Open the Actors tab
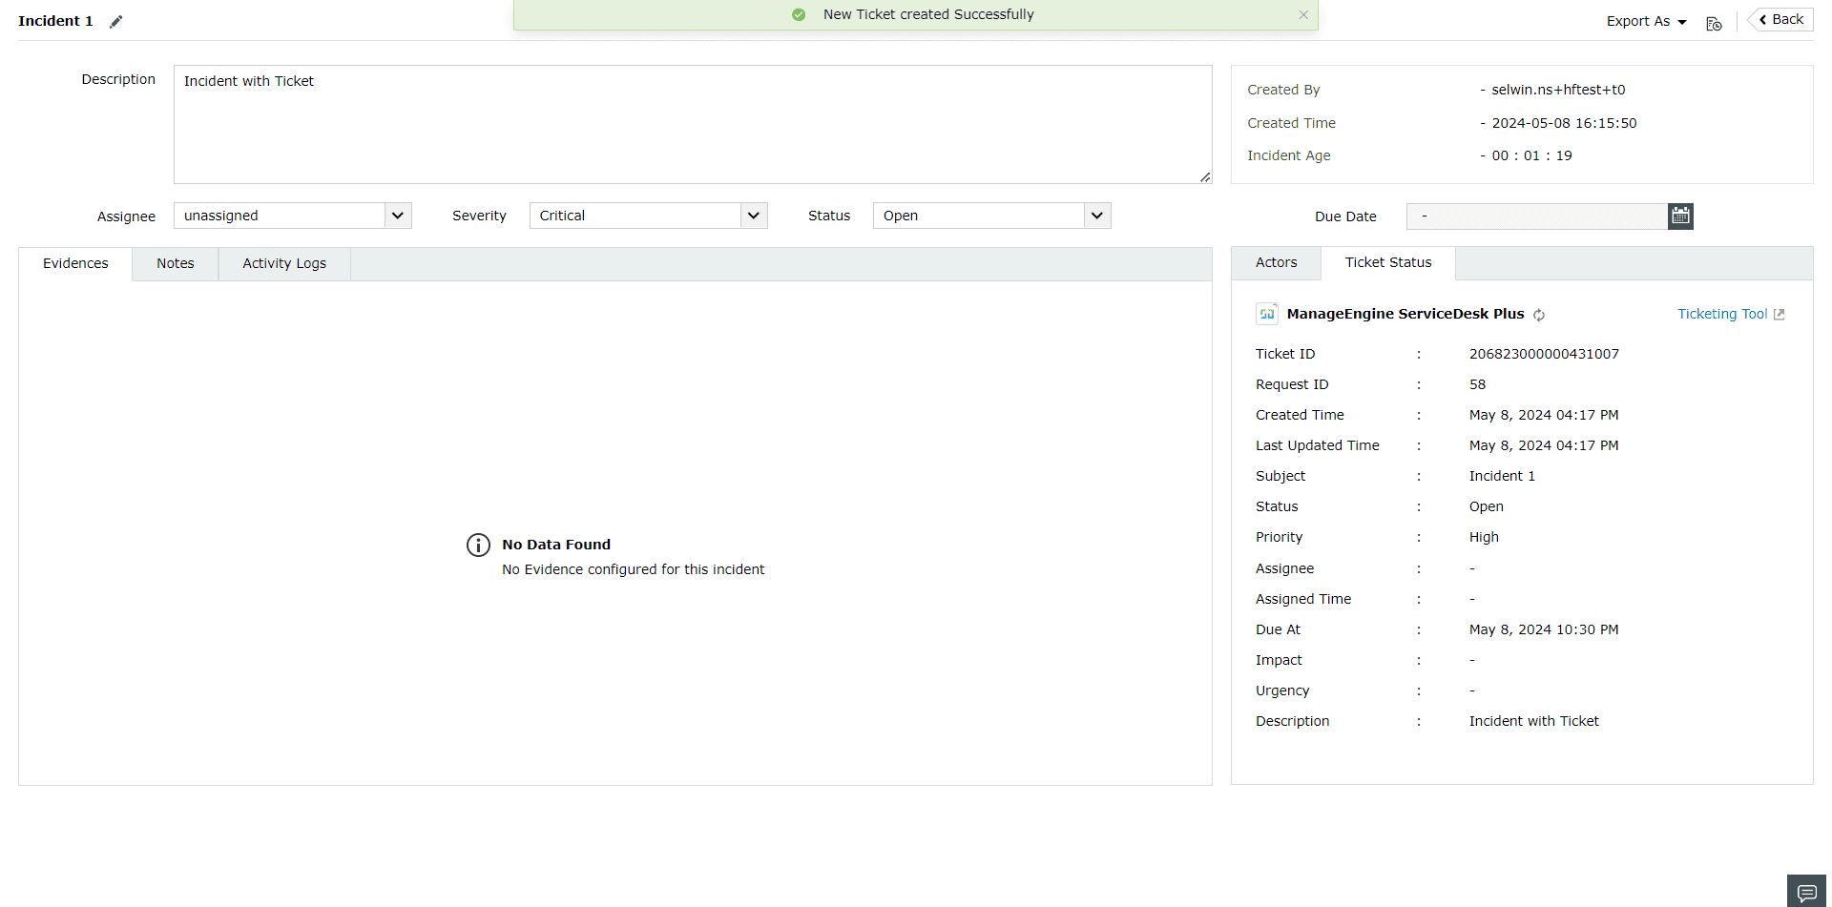 pyautogui.click(x=1276, y=262)
